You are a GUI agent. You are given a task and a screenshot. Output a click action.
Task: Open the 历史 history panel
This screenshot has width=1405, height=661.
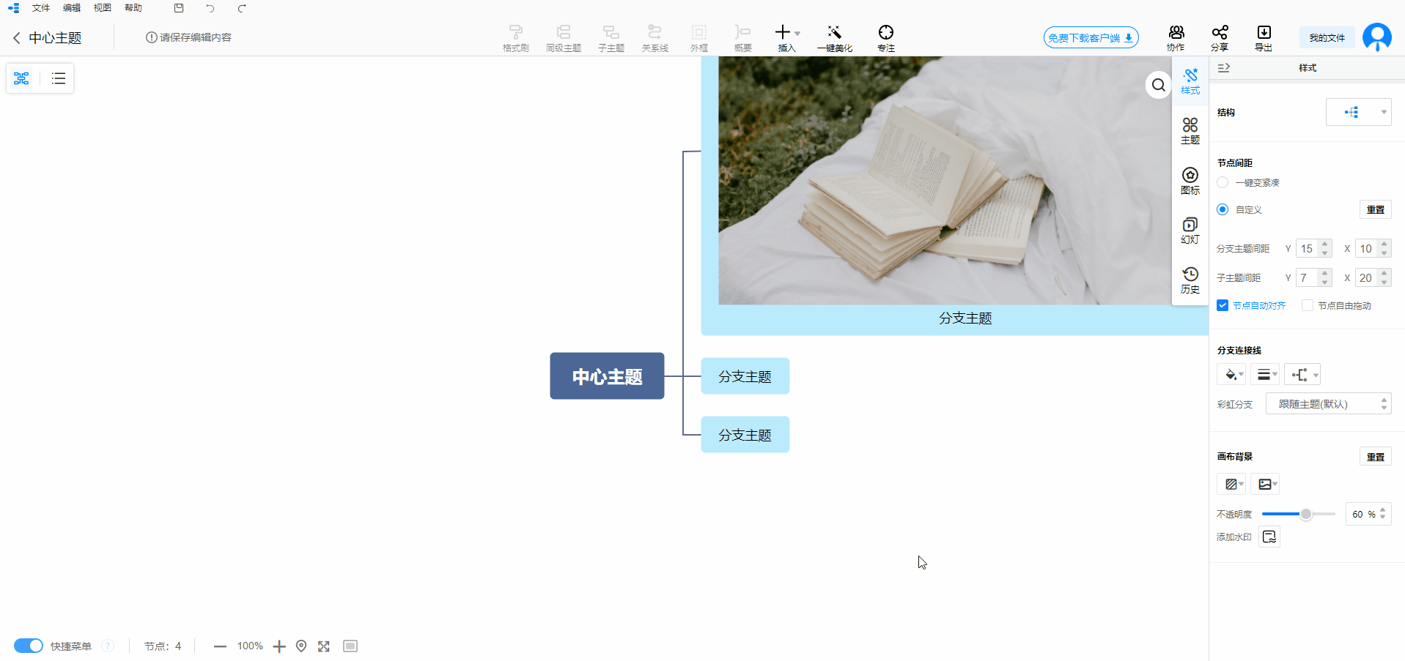[x=1190, y=280]
